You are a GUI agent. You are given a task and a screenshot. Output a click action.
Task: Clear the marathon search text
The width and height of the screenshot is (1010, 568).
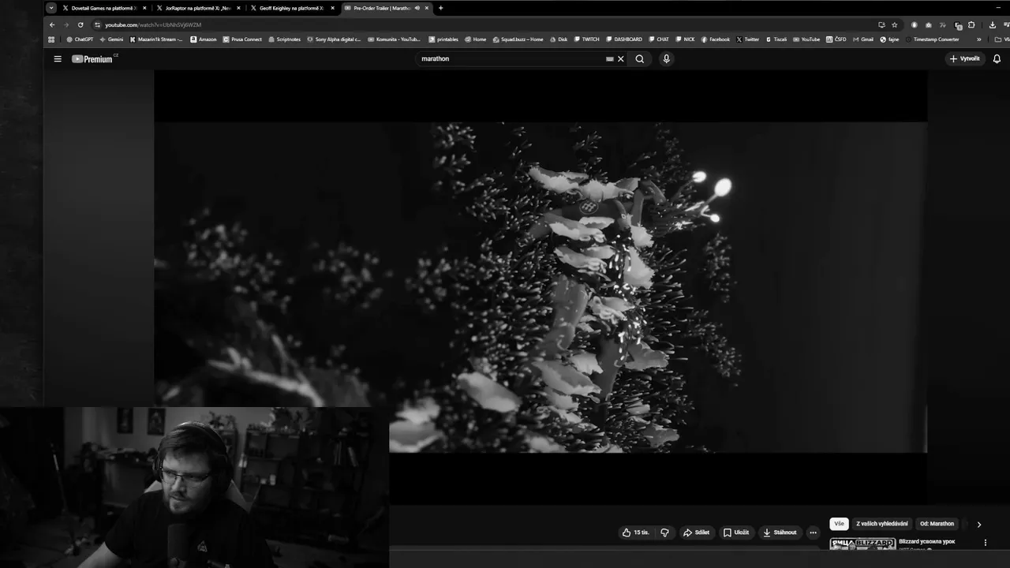[621, 59]
